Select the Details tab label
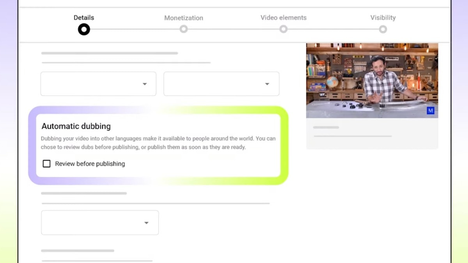This screenshot has height=263, width=468. pos(84,18)
